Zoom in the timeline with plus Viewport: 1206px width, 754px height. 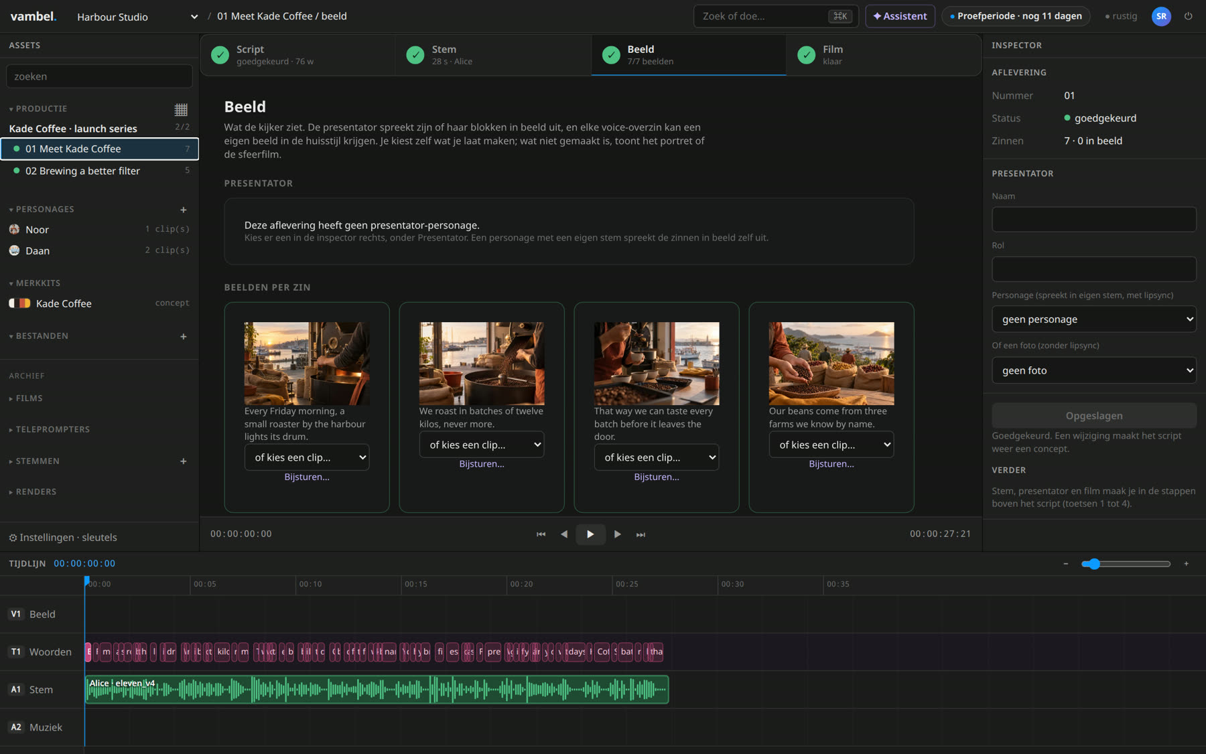(x=1186, y=564)
